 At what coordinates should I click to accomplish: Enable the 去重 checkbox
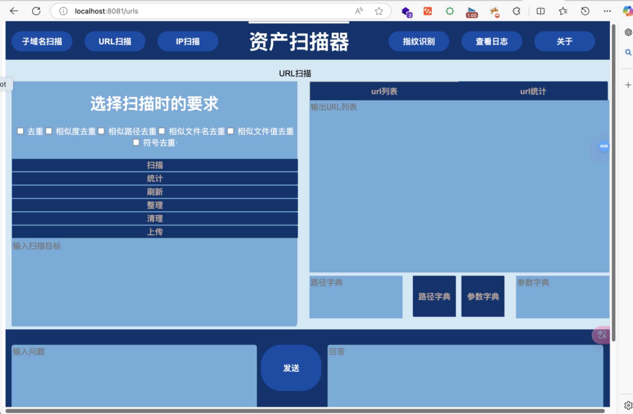[21, 131]
